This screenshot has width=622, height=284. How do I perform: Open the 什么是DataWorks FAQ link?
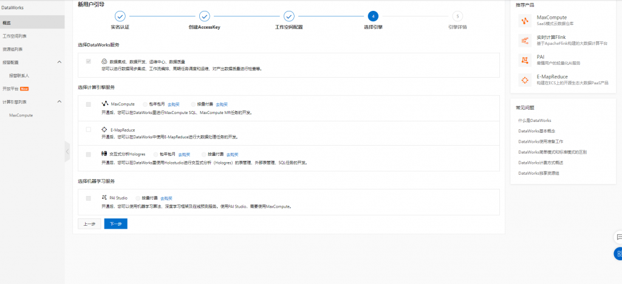click(x=535, y=120)
